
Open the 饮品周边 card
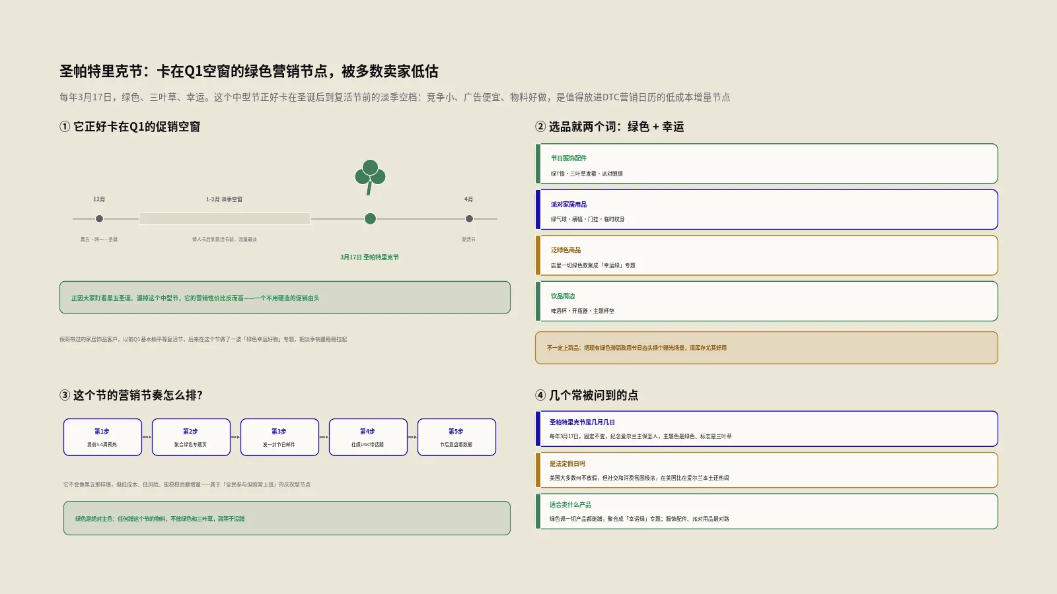pos(766,301)
